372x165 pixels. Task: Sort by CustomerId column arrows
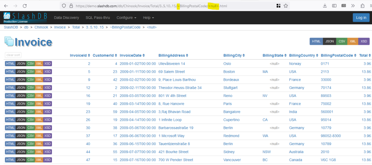coord(116,56)
